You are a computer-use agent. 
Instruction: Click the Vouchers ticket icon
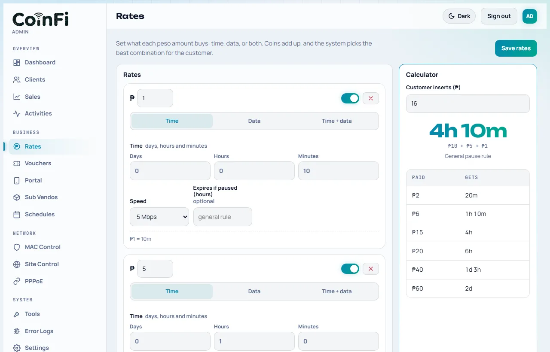coord(17,164)
